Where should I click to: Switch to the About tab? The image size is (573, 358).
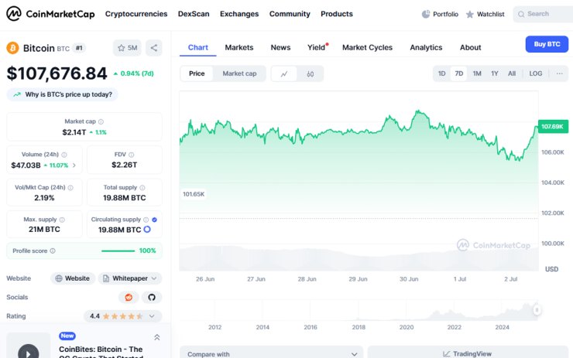pyautogui.click(x=470, y=47)
